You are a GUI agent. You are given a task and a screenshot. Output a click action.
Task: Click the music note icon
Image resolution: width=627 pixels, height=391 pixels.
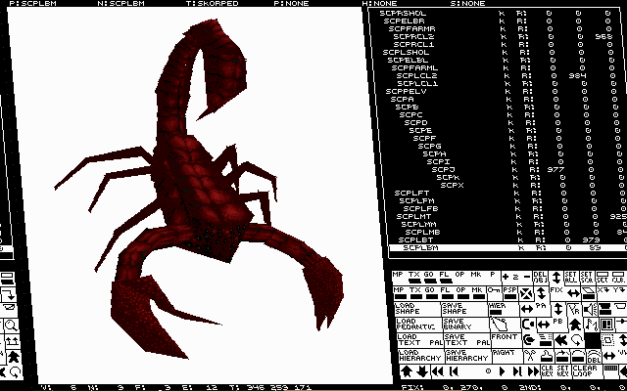tap(590, 324)
